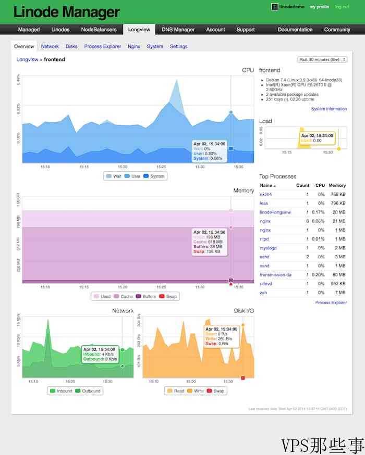Screen dimensions: 365x455
Task: Switch to the Settings sub-tab
Action: [x=179, y=46]
